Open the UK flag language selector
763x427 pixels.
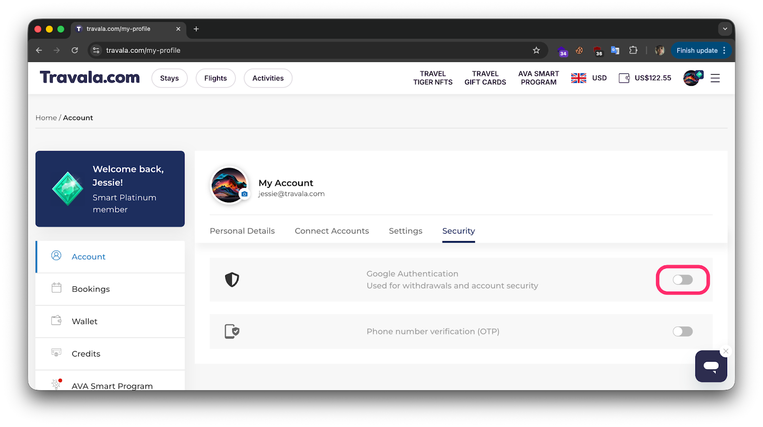click(x=579, y=78)
